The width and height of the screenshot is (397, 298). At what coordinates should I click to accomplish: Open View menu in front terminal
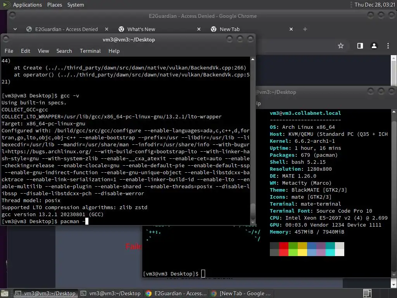coord(43,51)
